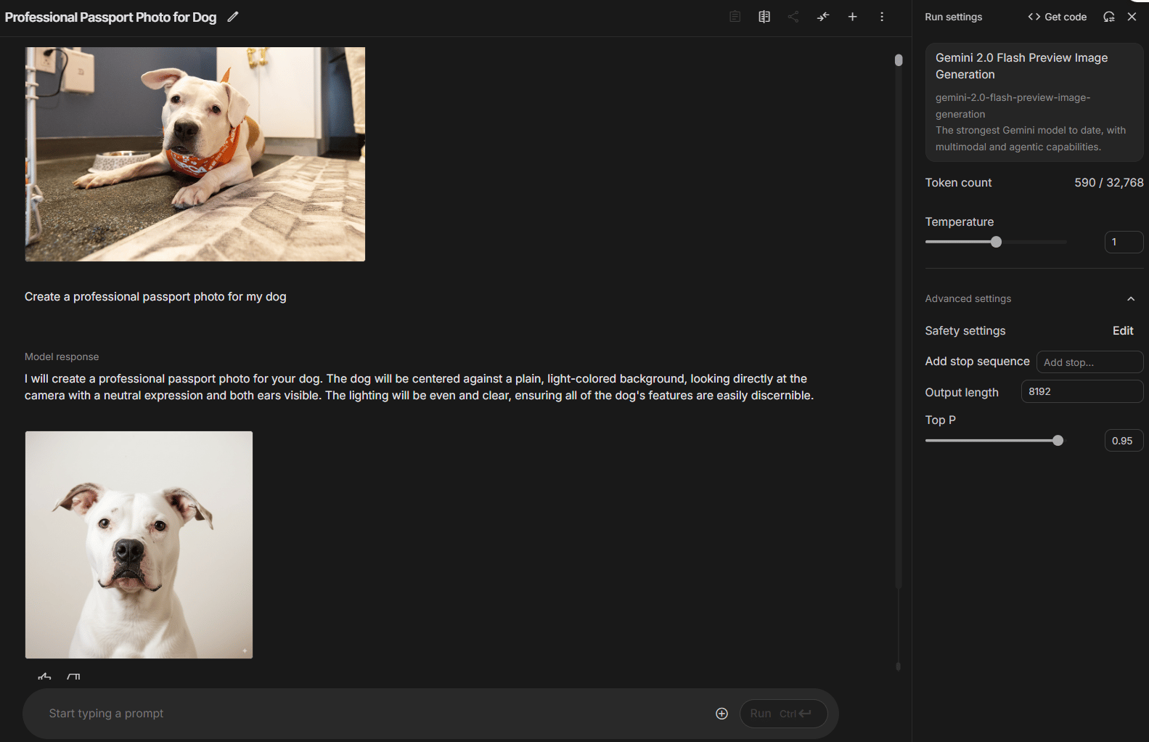
Task: Click the collapse arrows icon in header
Action: (823, 17)
